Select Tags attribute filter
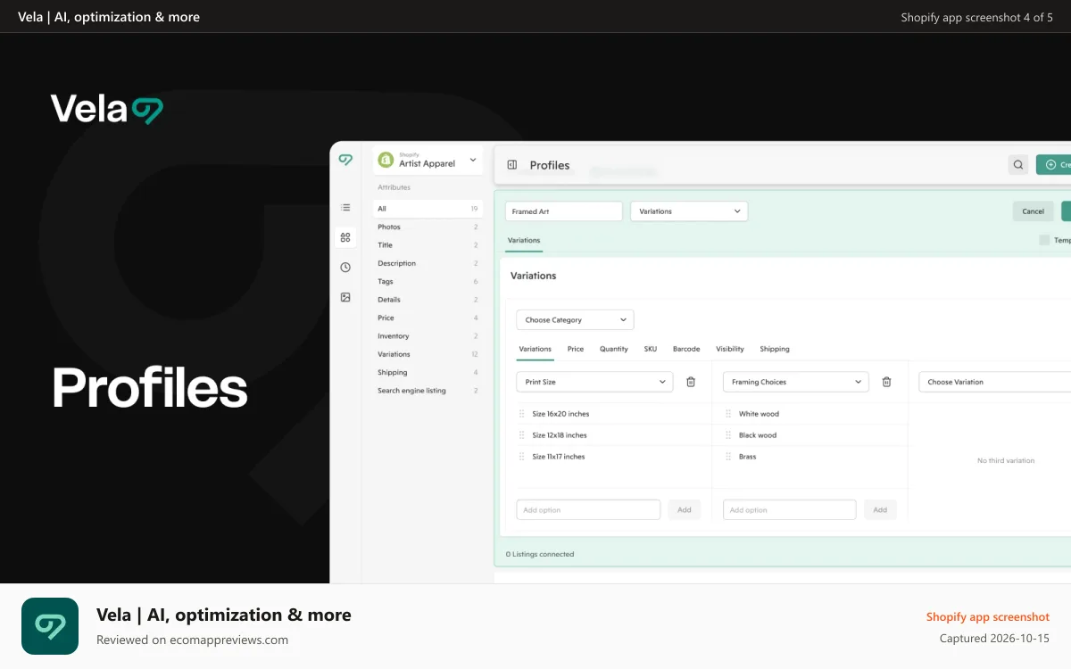This screenshot has height=669, width=1071. [428, 281]
